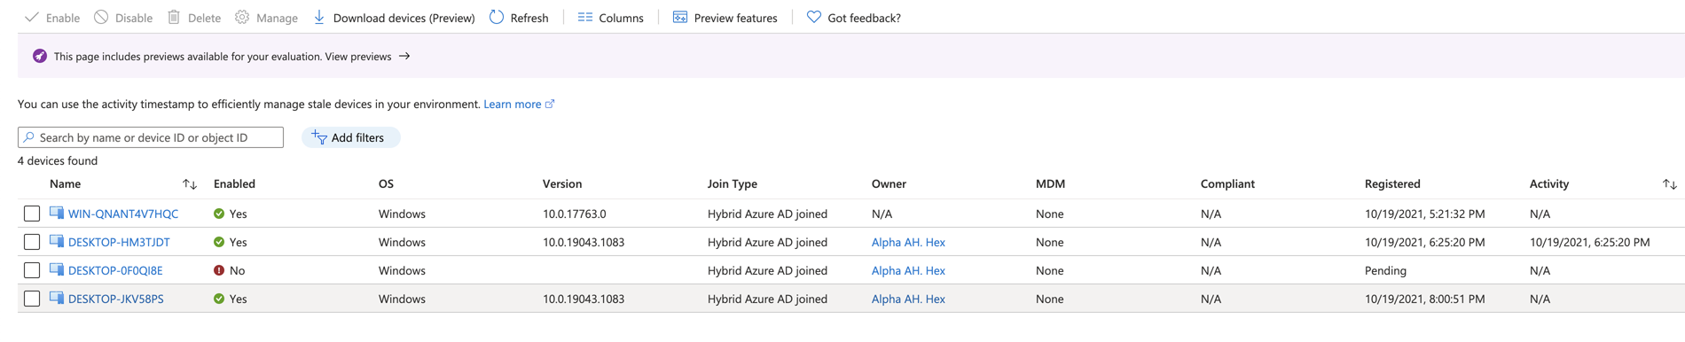Viewport: 1685px width, 342px height.
Task: Click the Preview features label
Action: pyautogui.click(x=735, y=18)
